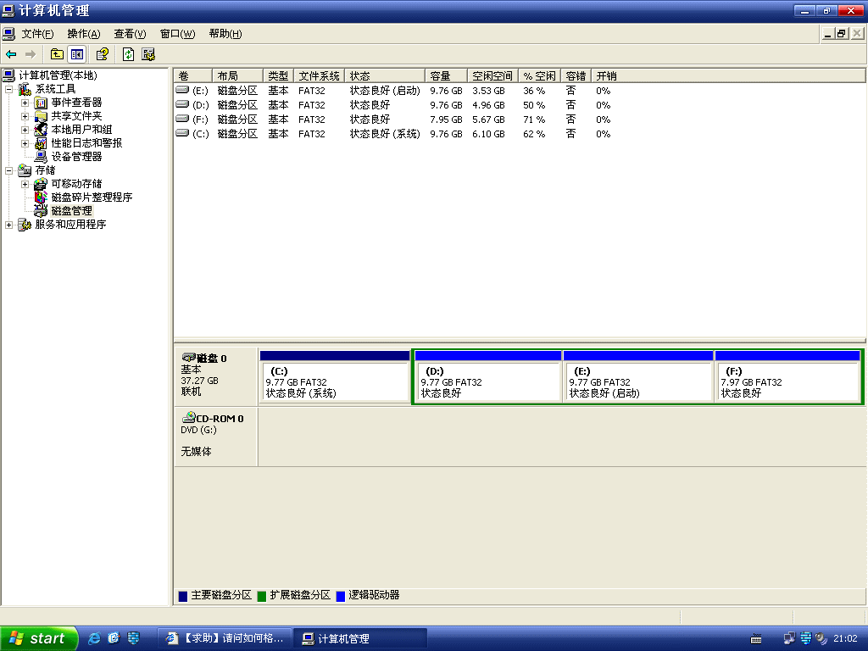This screenshot has width=868, height=651.
Task: Click the CD-ROM 0 disc icon
Action: pyautogui.click(x=189, y=418)
